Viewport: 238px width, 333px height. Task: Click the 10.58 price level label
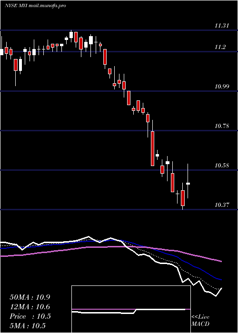point(222,166)
